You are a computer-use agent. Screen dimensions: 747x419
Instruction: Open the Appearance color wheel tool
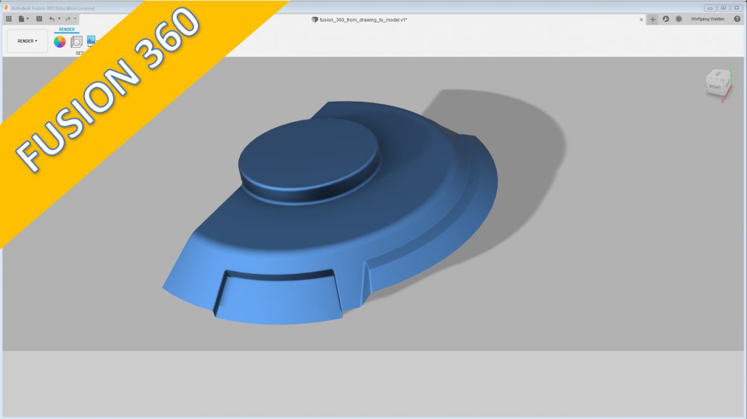coord(60,42)
